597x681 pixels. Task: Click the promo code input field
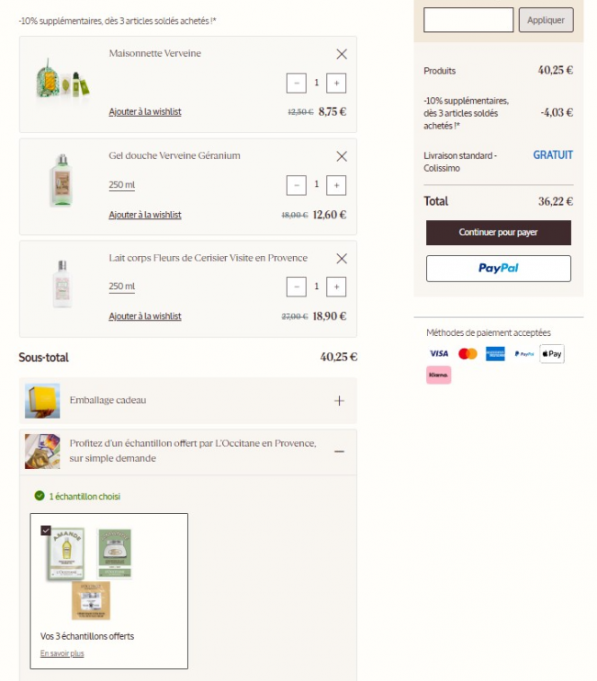tap(468, 20)
